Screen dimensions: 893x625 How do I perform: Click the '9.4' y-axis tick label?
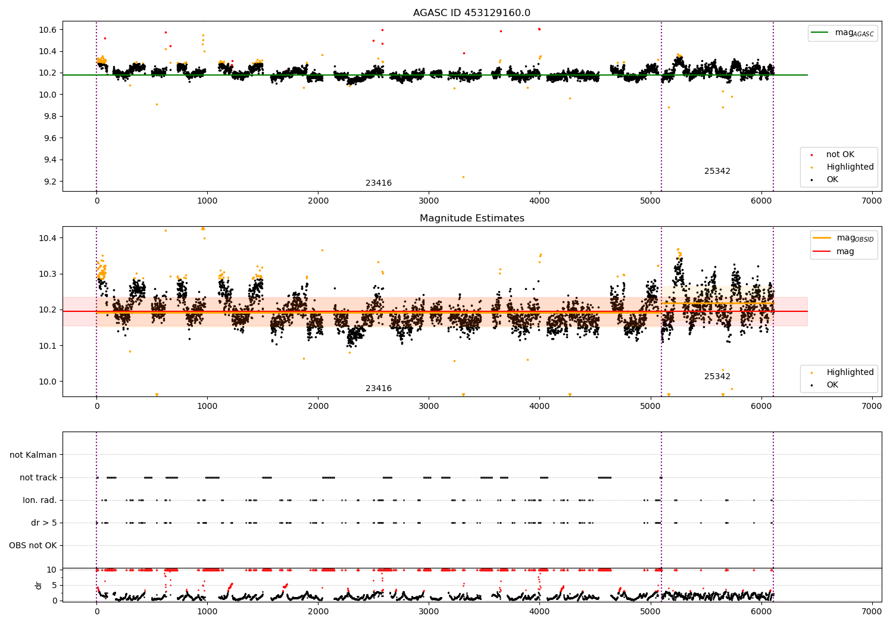(x=50, y=160)
